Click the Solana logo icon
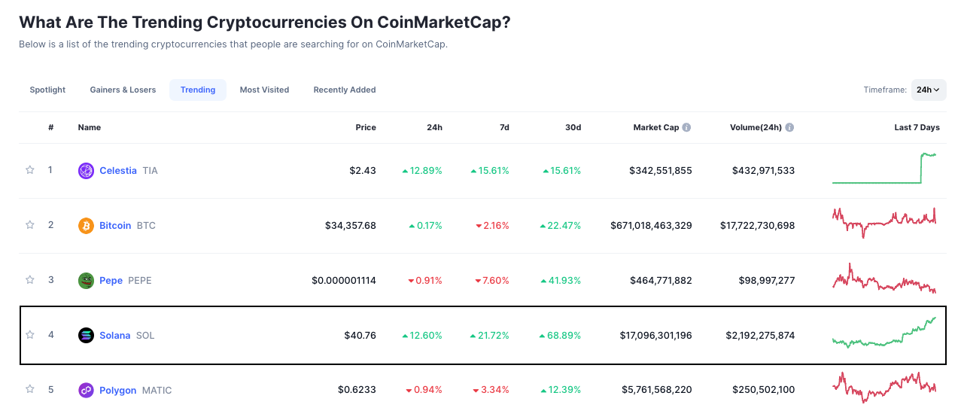The height and width of the screenshot is (414, 961). [x=86, y=336]
